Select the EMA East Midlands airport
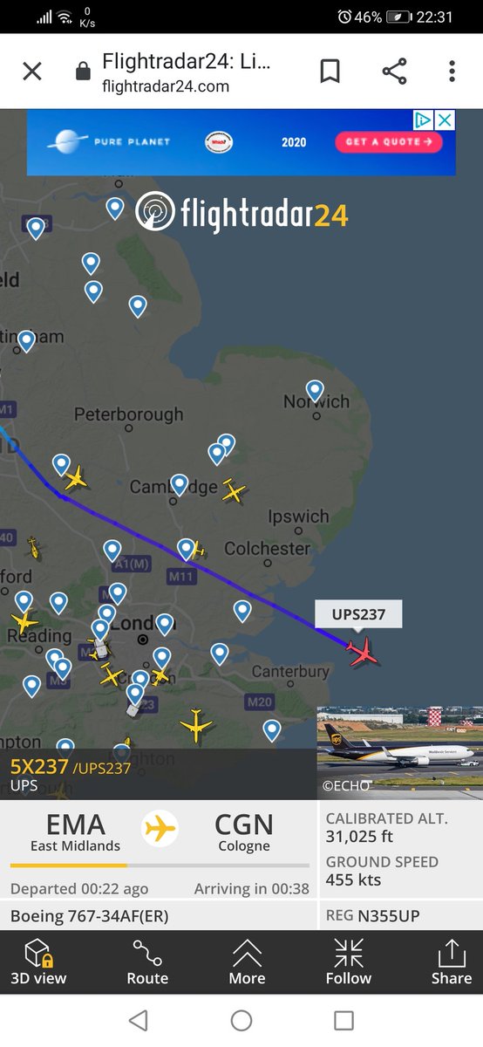The height and width of the screenshot is (1047, 483). [75, 831]
